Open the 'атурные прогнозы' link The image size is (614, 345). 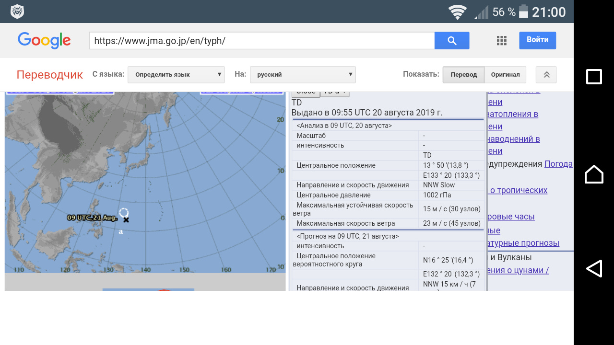coord(523,243)
